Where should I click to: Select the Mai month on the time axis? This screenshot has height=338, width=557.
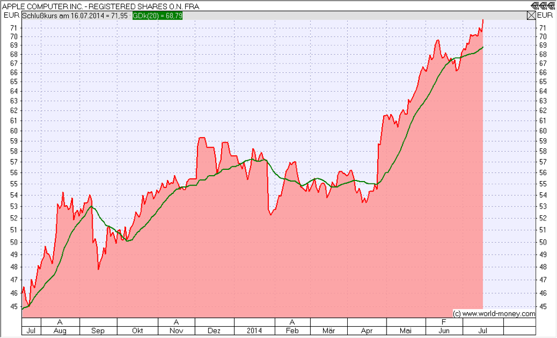(406, 330)
